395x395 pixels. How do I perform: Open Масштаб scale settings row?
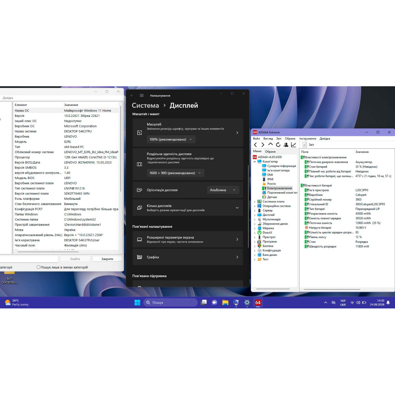coord(188,133)
